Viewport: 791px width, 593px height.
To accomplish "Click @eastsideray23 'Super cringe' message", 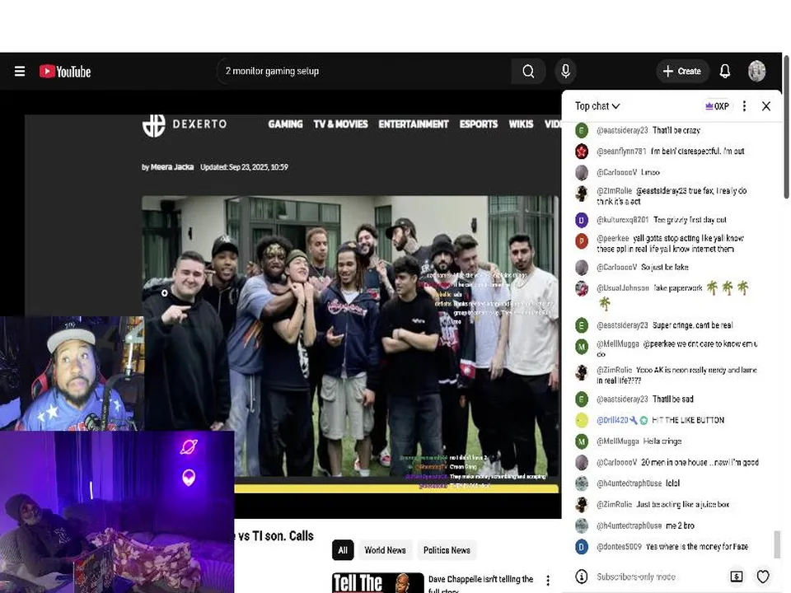I will point(692,325).
